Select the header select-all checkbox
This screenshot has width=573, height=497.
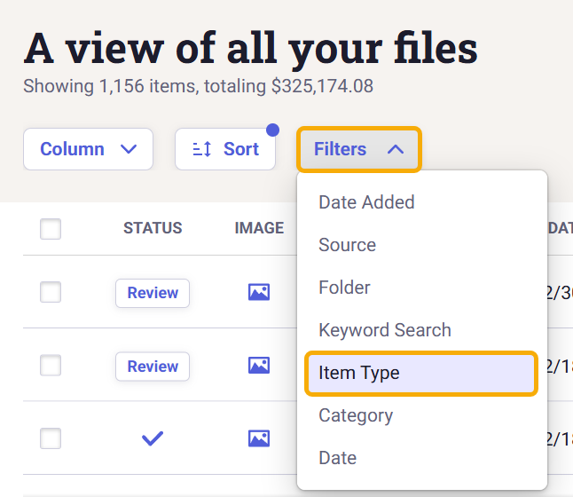(51, 229)
